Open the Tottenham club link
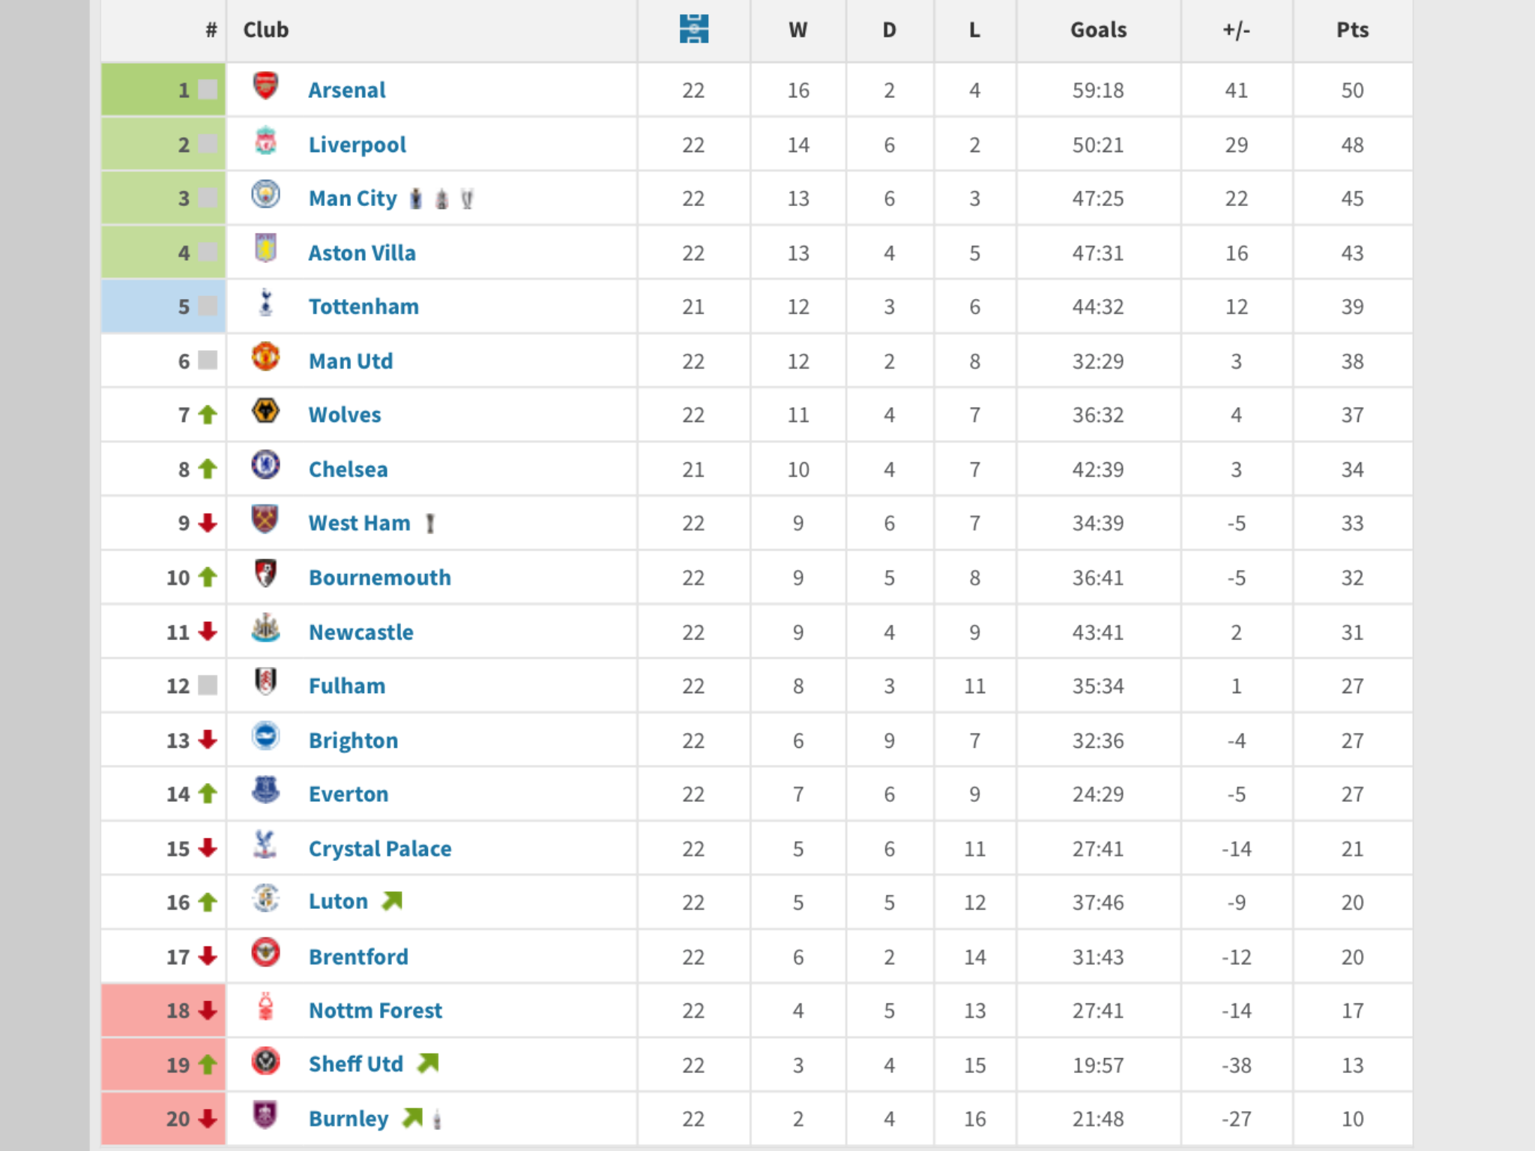This screenshot has width=1535, height=1151. tap(364, 306)
